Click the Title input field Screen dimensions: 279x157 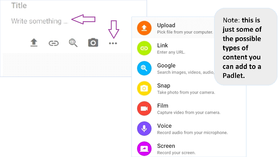(19, 6)
